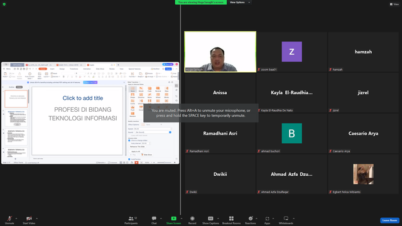Turn on Show Captions

click(x=210, y=220)
